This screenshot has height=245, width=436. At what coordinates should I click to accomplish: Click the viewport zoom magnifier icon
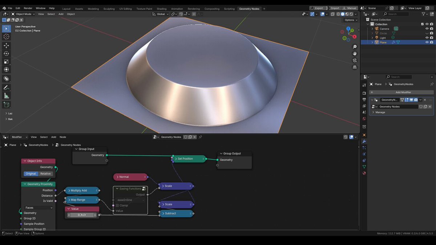point(355,47)
